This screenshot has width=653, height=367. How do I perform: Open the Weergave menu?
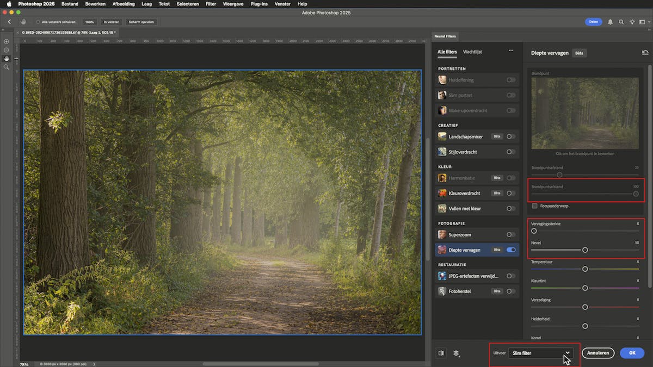[233, 4]
